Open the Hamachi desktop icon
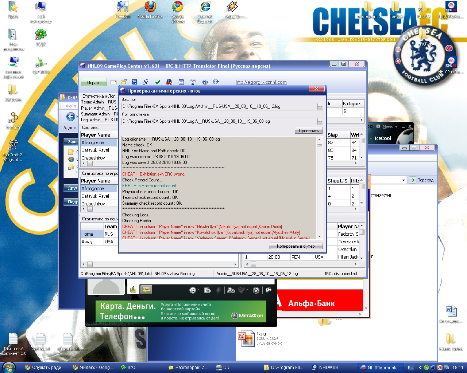The height and width of the screenshot is (373, 467). [13, 121]
